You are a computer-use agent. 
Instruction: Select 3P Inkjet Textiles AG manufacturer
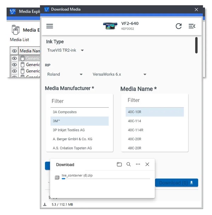tap(79, 130)
